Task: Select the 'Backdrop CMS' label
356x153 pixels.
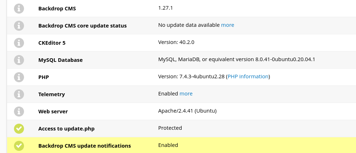Action: (x=57, y=9)
